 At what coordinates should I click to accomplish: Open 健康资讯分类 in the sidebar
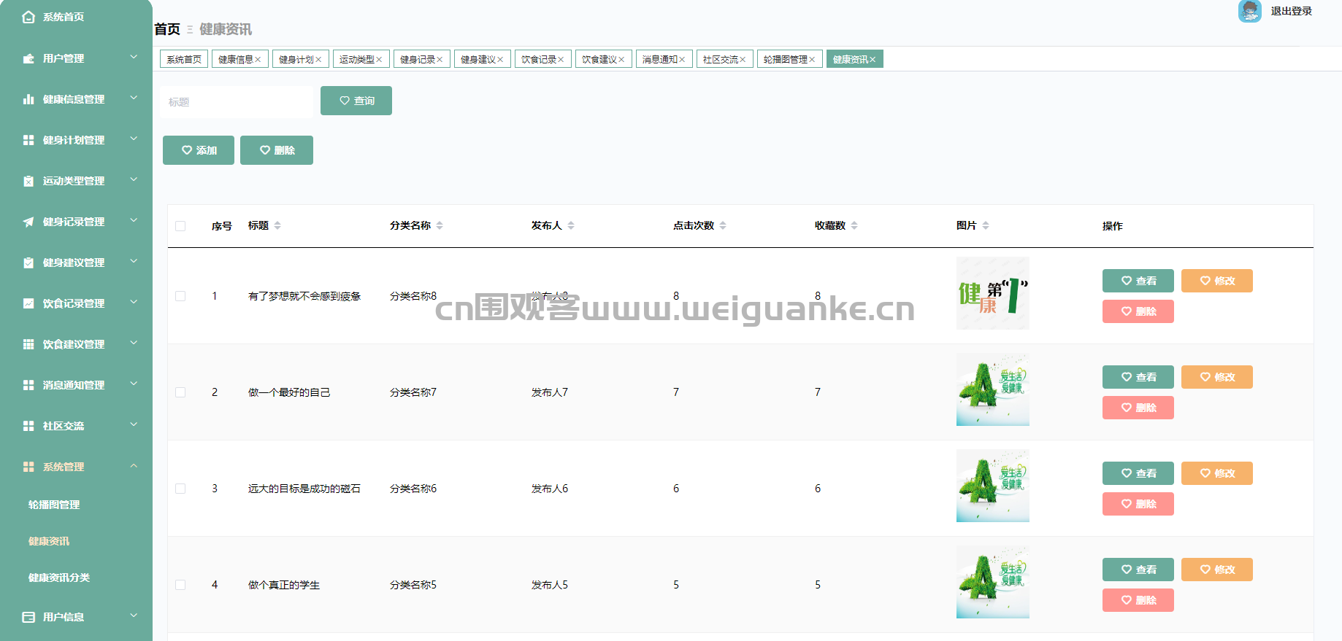coord(59,578)
